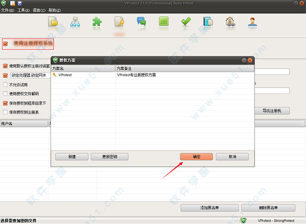Click the VProtect专业版授权方案 note text

136,75
